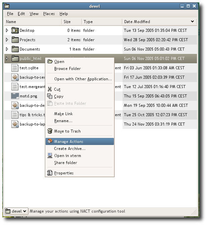This screenshot has width=207, height=225.
Task: Click the test.mergeant file icon
Action: [15, 86]
